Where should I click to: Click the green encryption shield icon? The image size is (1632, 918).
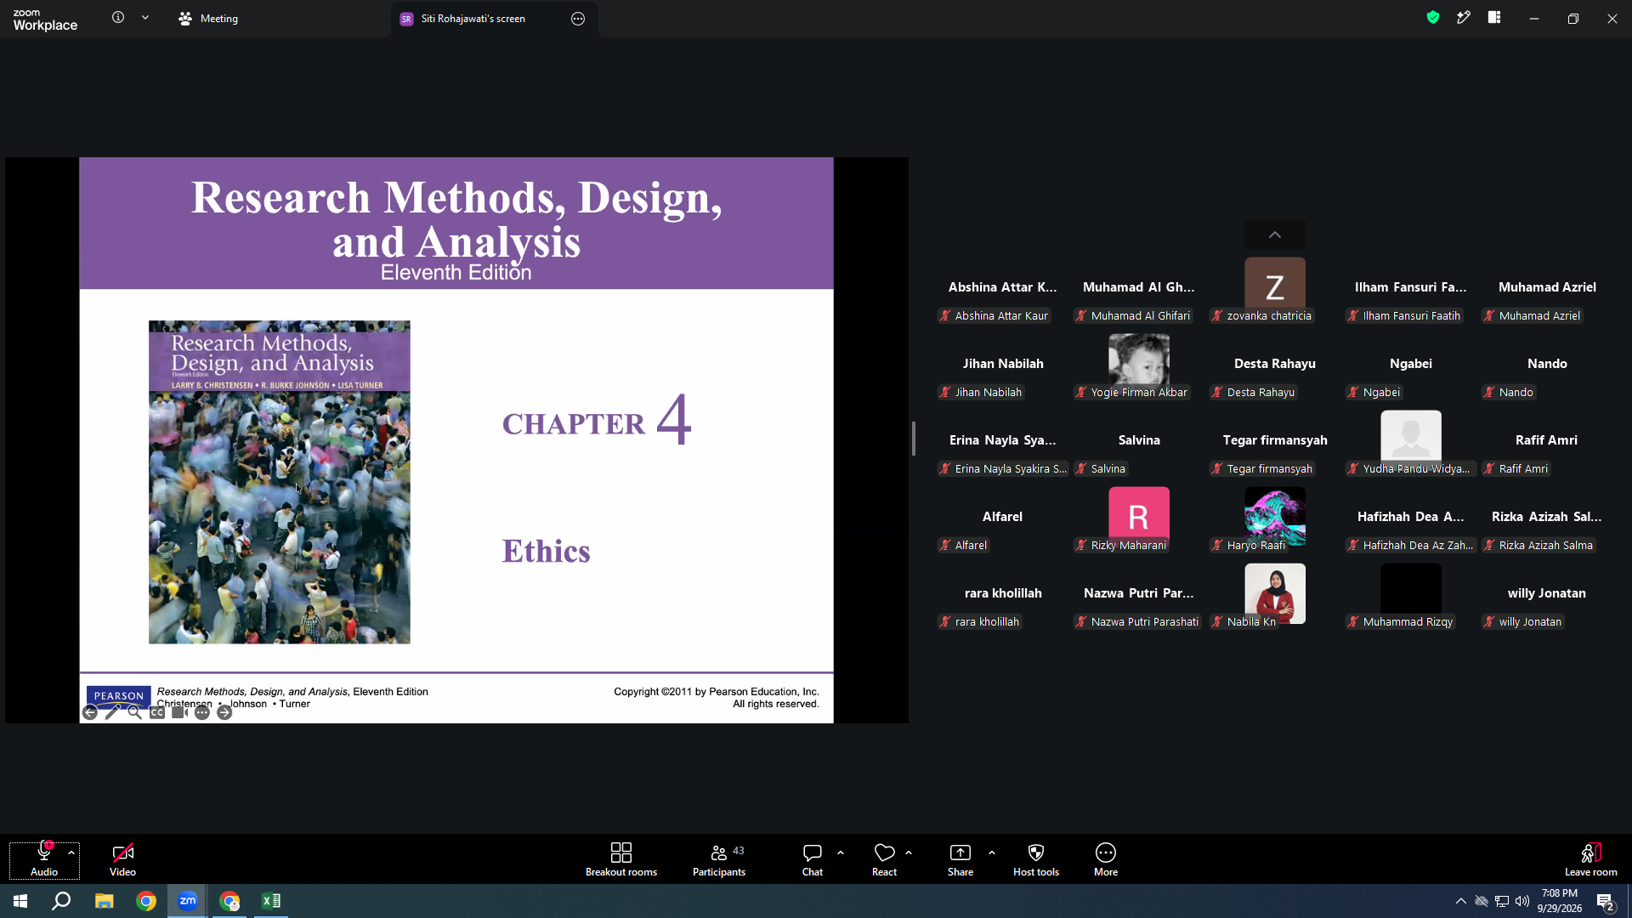pos(1433,18)
